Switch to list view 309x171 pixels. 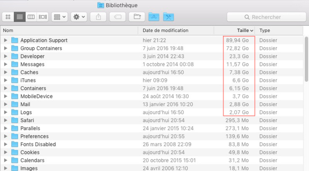(x=20, y=17)
